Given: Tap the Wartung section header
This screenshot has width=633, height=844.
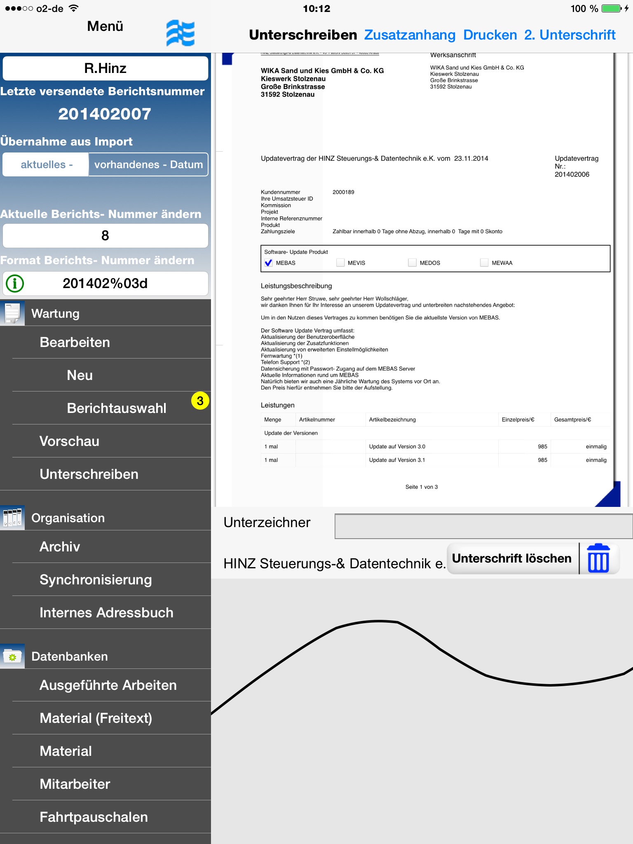Looking at the screenshot, I should [105, 313].
